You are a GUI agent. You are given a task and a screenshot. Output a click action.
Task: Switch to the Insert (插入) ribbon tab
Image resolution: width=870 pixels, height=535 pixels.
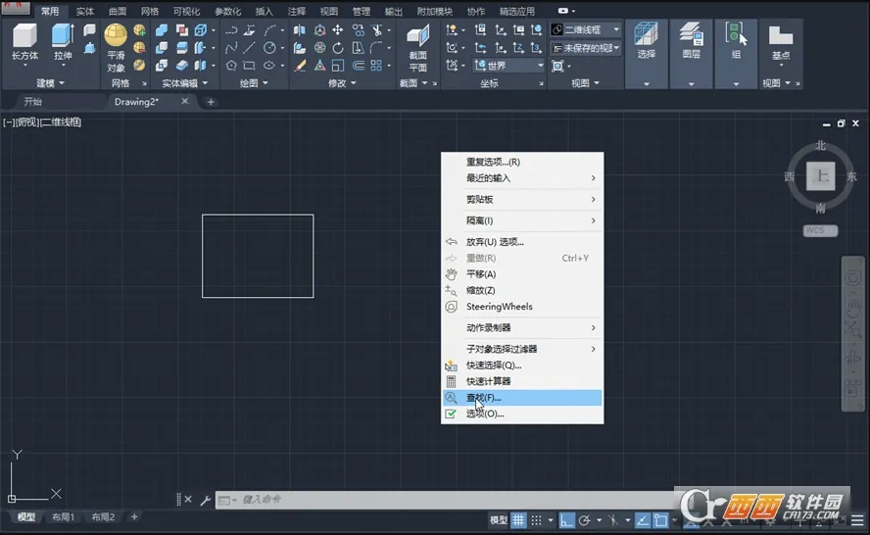click(264, 11)
